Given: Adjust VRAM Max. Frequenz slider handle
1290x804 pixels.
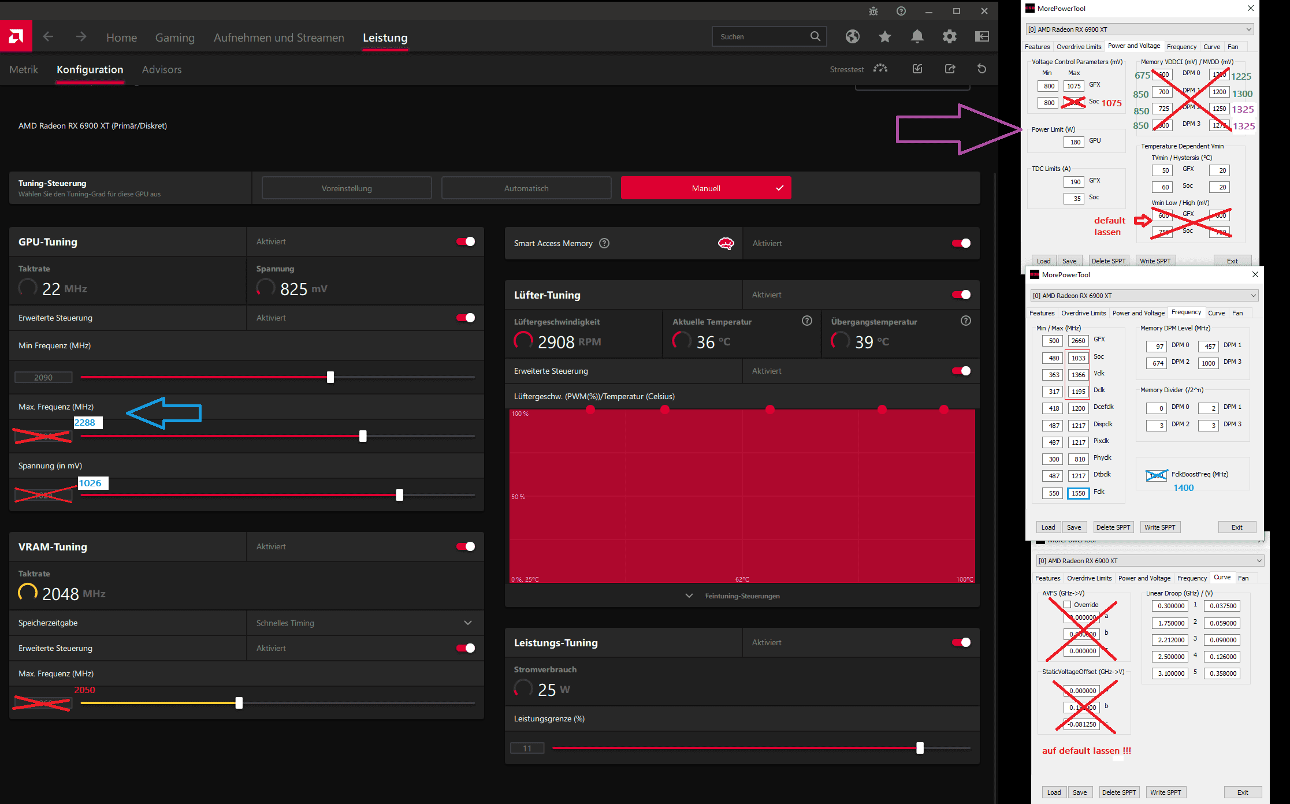Looking at the screenshot, I should coord(239,703).
